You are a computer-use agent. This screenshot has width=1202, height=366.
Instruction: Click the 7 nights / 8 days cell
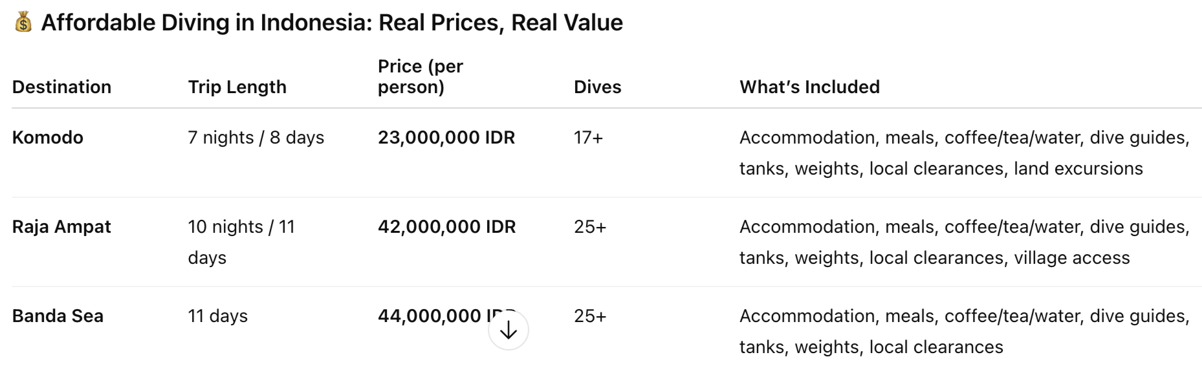click(256, 137)
